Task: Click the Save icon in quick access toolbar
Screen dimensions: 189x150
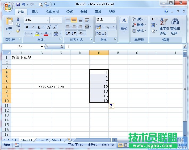Action: (x=18, y=4)
